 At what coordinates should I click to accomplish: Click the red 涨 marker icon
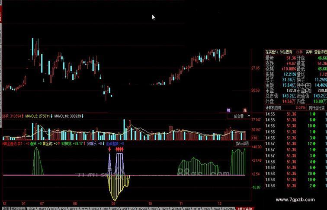coord(245,110)
